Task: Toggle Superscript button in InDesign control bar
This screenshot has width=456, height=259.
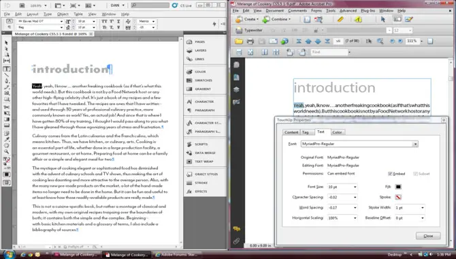Action: (x=112, y=21)
